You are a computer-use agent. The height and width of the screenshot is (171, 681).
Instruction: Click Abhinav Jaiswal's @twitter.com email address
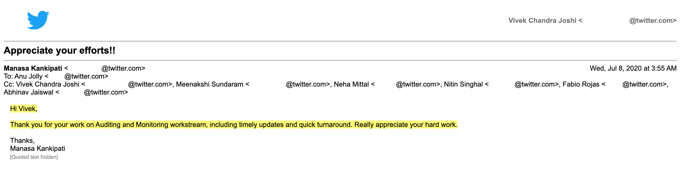point(106,92)
